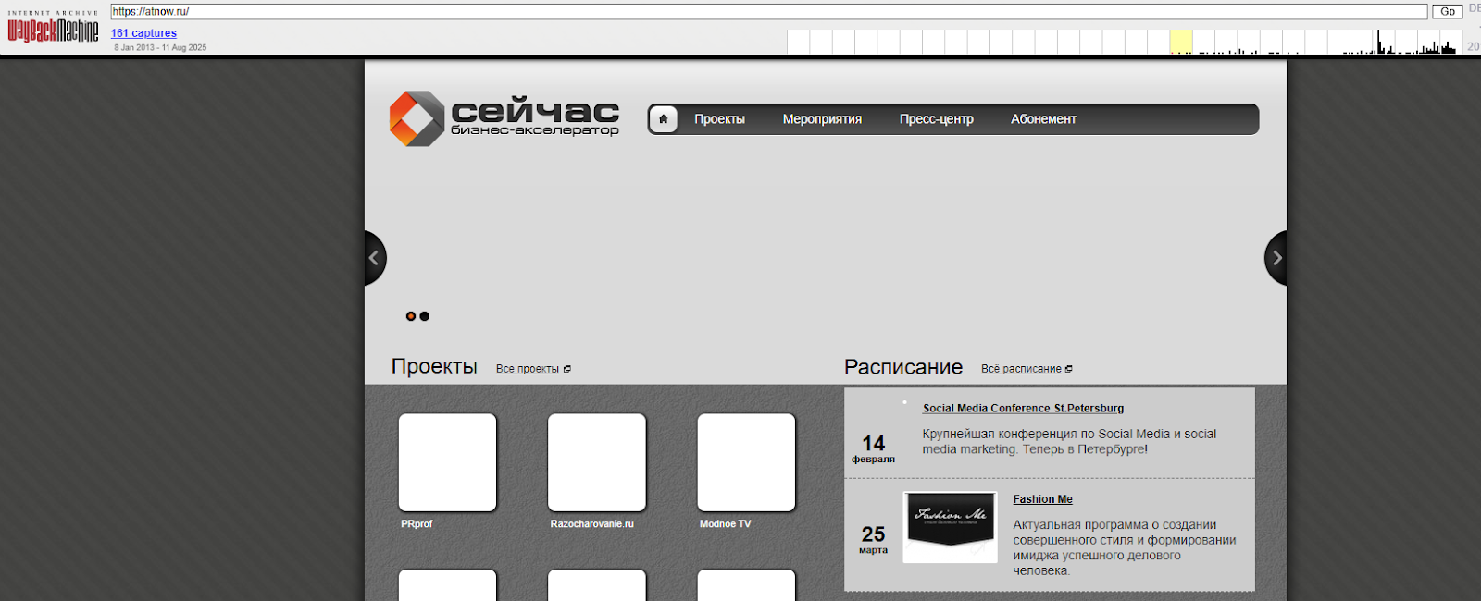The image size is (1481, 601).
Task: Advance slider with right arrow
Action: [1276, 258]
